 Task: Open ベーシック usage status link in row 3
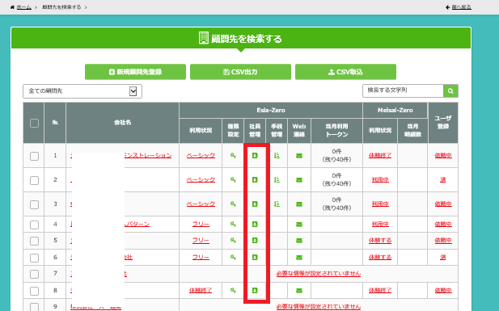pyautogui.click(x=201, y=204)
